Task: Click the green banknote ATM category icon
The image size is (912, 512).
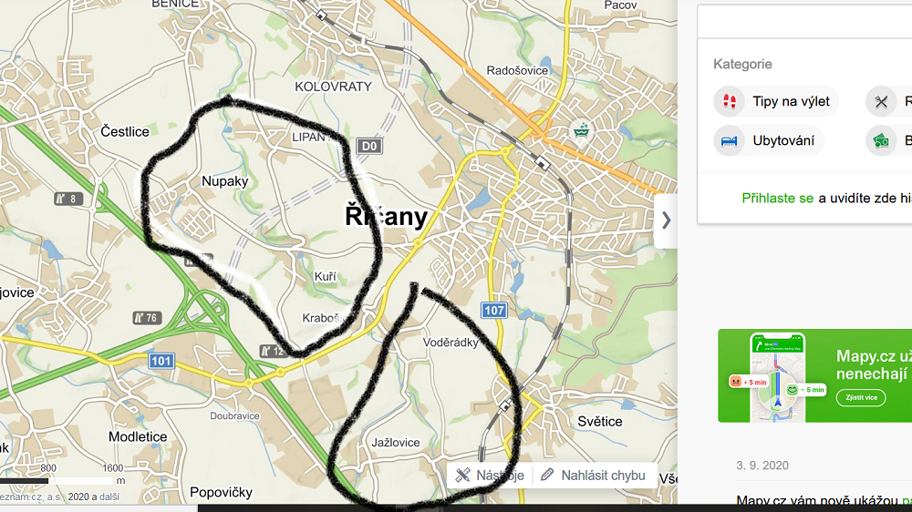Action: point(881,141)
